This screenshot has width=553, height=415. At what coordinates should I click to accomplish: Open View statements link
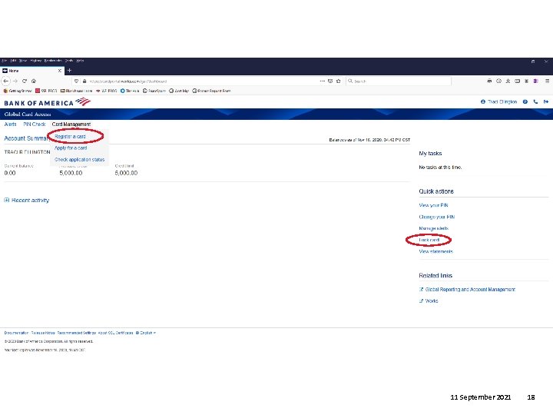pos(436,251)
